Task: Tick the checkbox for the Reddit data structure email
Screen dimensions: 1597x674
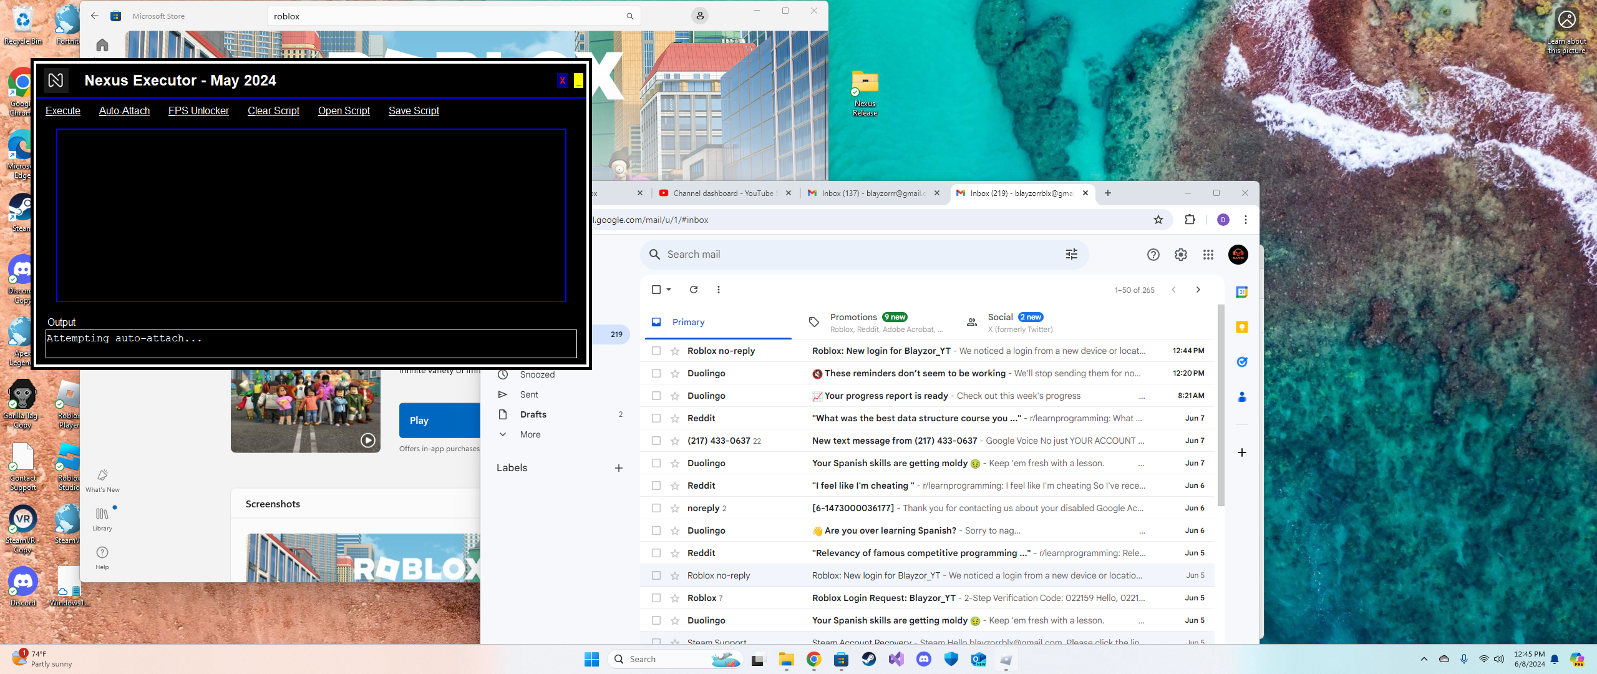Action: click(656, 418)
